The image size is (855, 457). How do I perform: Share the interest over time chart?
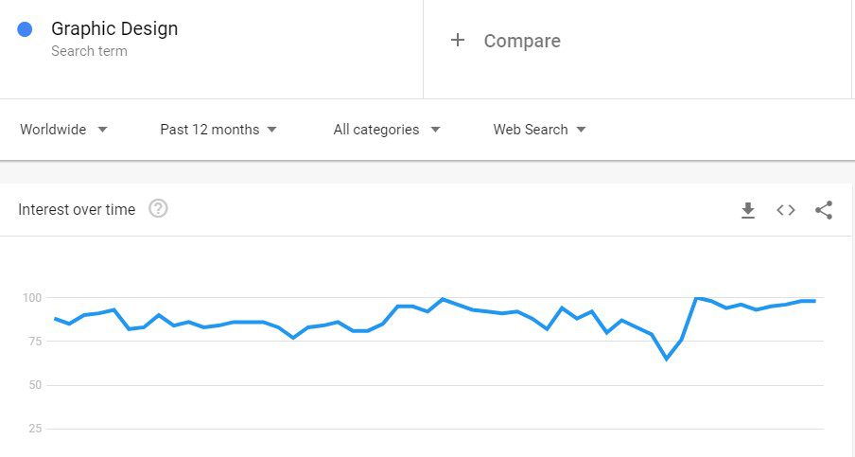(x=824, y=210)
